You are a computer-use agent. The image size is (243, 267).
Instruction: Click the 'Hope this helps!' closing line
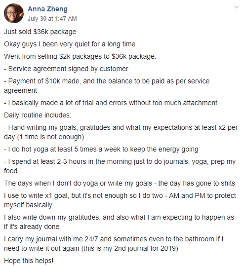(x=29, y=261)
